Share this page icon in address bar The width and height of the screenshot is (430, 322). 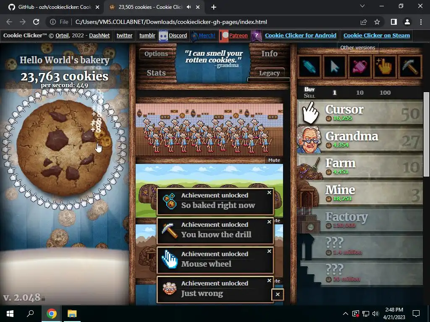[x=364, y=22]
